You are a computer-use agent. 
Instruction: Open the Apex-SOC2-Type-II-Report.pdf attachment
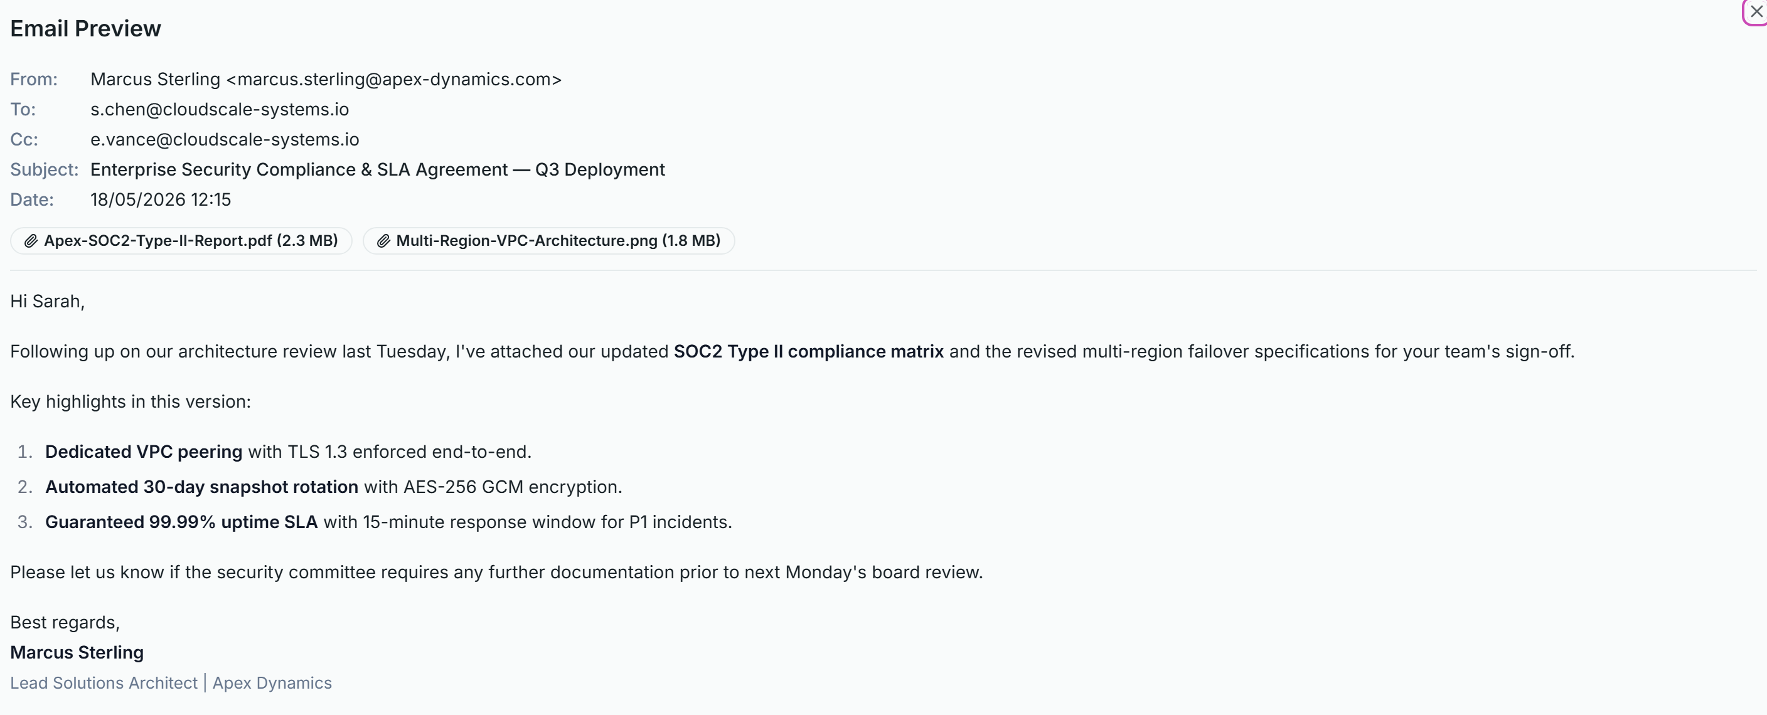point(181,241)
